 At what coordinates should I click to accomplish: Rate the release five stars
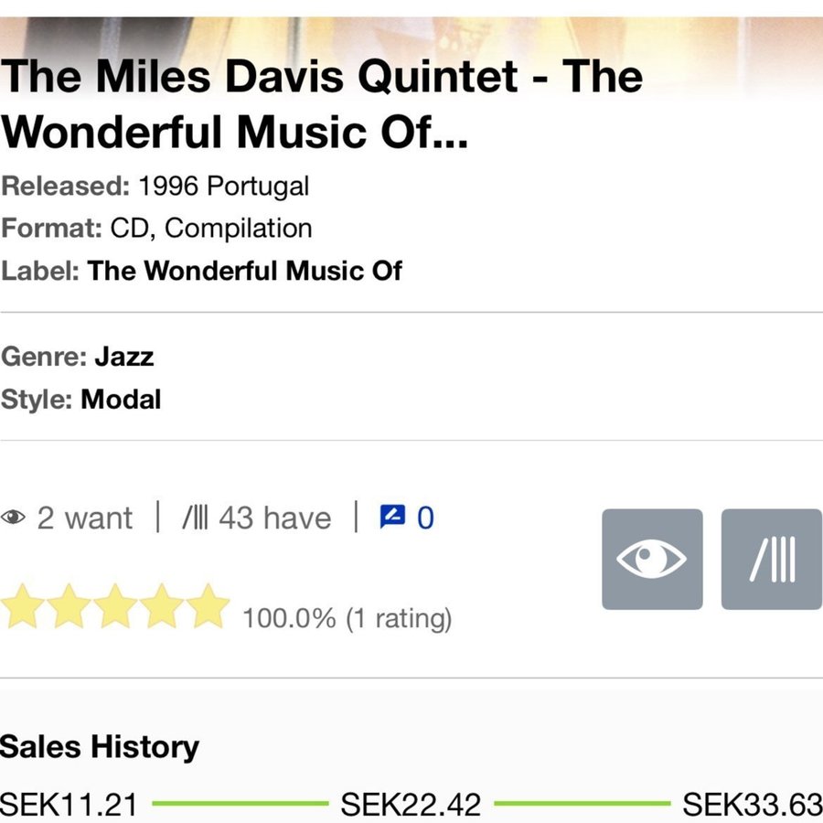tap(208, 606)
